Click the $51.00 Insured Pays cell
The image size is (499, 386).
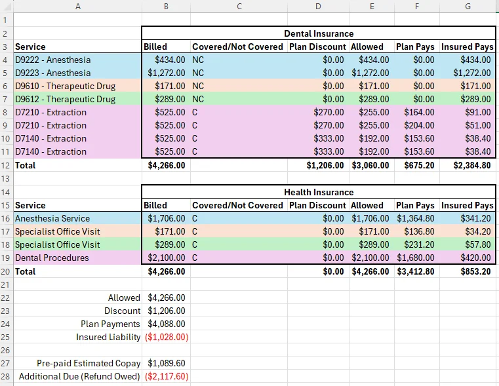(x=468, y=125)
